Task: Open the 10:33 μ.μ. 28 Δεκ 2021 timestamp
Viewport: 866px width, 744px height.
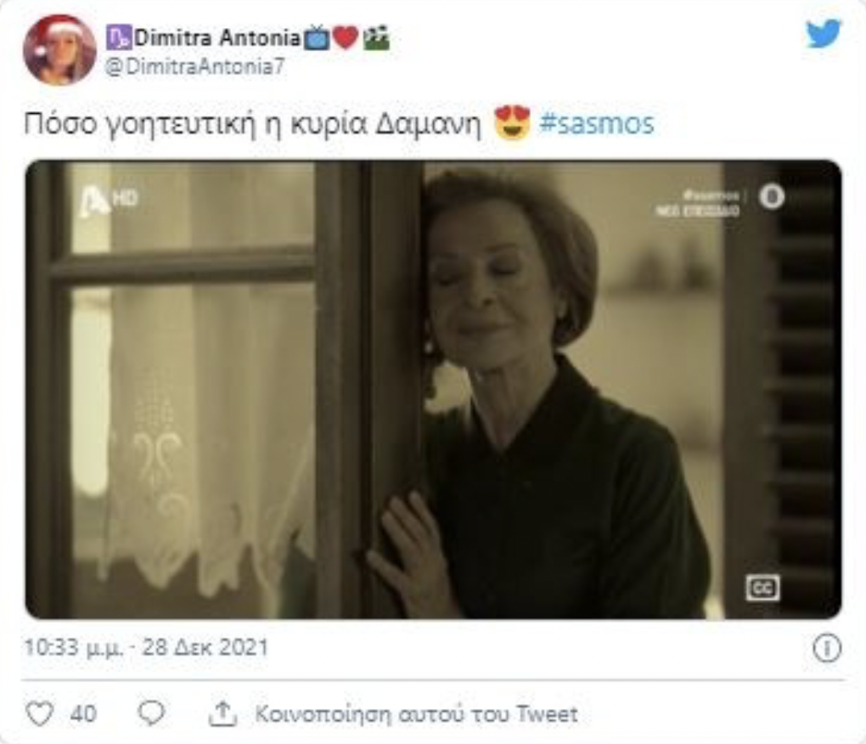Action: tap(146, 647)
